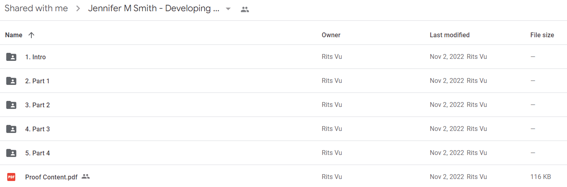Open Jennifer M Smith - Developing folder menu
This screenshot has width=567, height=187.
pyautogui.click(x=154, y=8)
